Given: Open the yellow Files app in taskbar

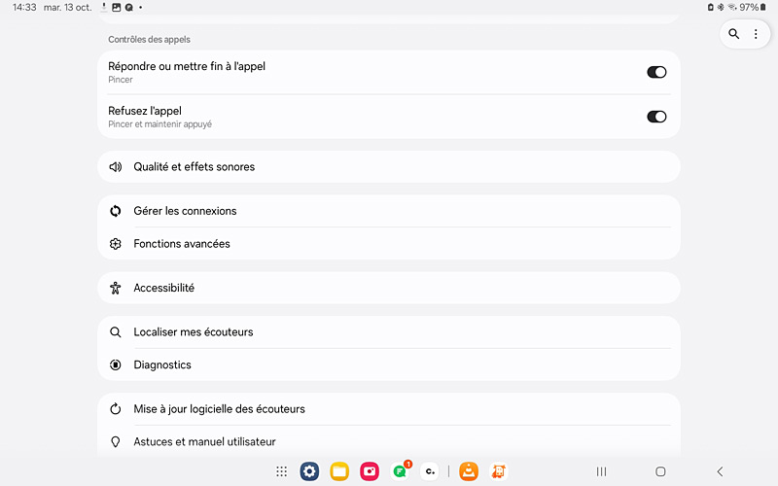Looking at the screenshot, I should 339,471.
